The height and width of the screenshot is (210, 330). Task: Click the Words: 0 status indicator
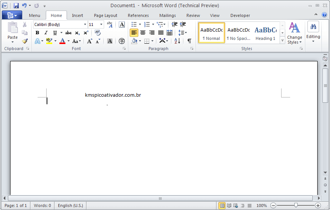(x=42, y=205)
